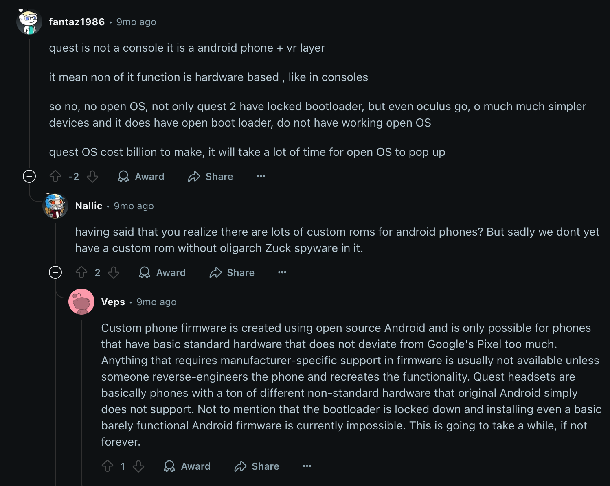The height and width of the screenshot is (486, 610).
Task: Award Veps's comment
Action: point(187,466)
